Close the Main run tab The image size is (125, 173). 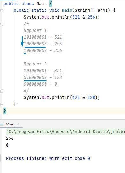coord(18,124)
